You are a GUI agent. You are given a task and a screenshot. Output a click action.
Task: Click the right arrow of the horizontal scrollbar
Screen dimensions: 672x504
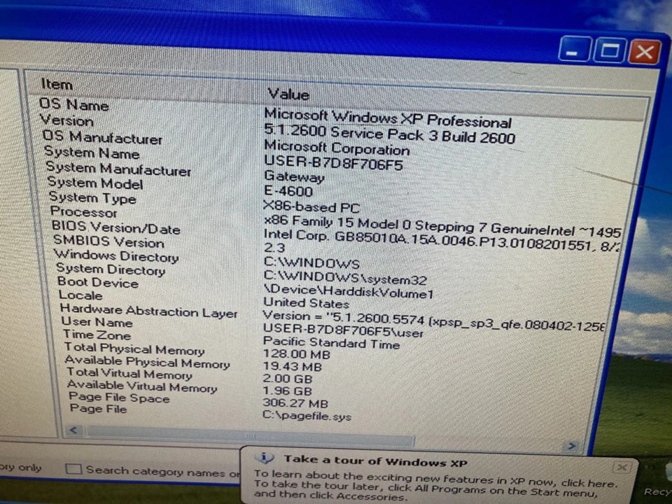pyautogui.click(x=571, y=446)
